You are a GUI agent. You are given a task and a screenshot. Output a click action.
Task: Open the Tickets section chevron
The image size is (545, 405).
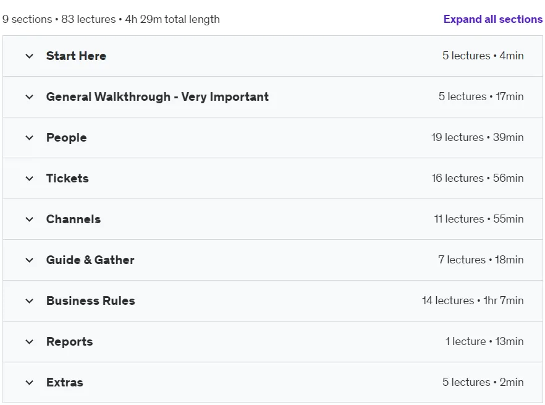30,179
